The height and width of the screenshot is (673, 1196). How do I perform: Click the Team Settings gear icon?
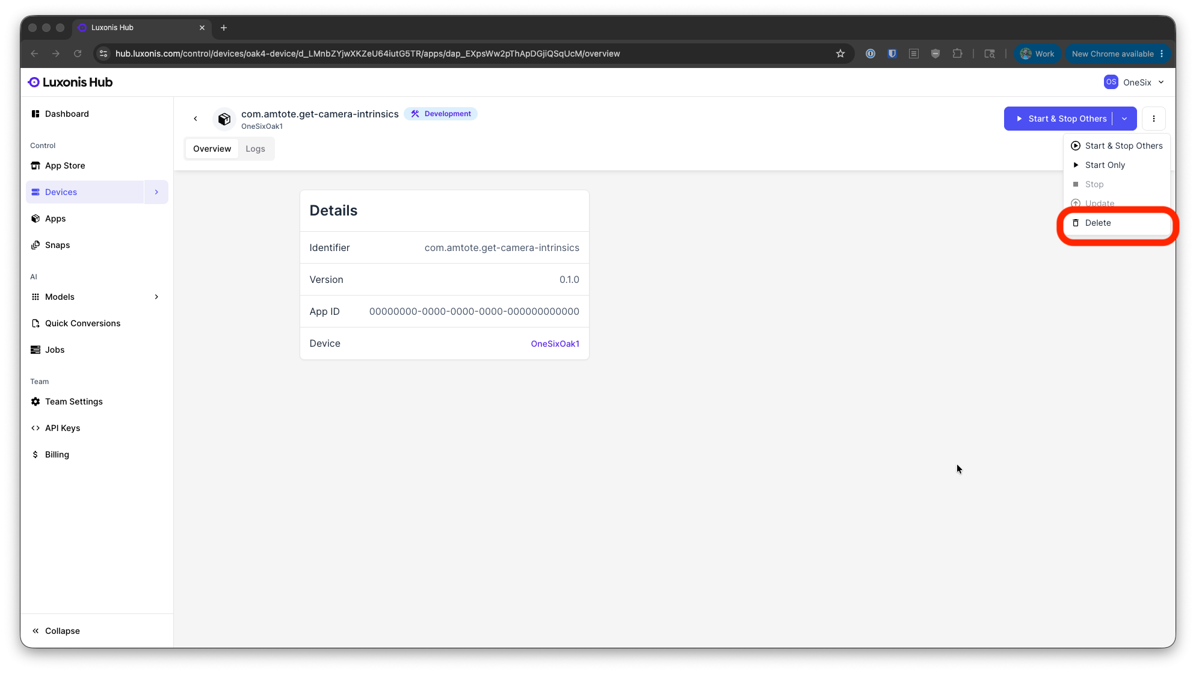coord(35,402)
